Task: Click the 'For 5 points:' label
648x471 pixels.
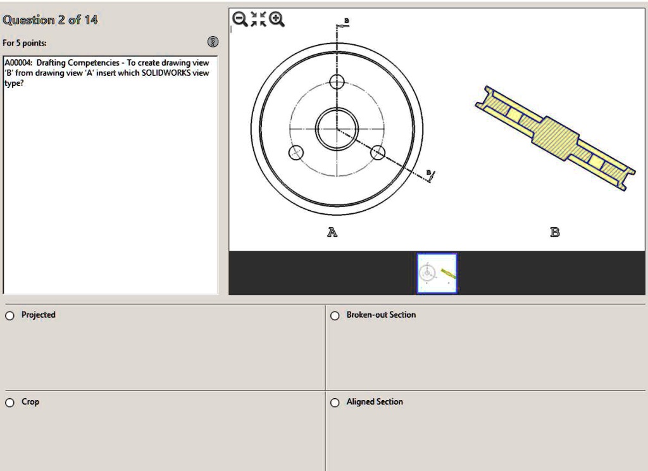Action: [25, 43]
